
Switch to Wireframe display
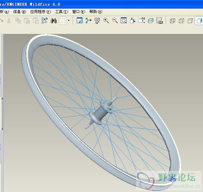coord(173,21)
